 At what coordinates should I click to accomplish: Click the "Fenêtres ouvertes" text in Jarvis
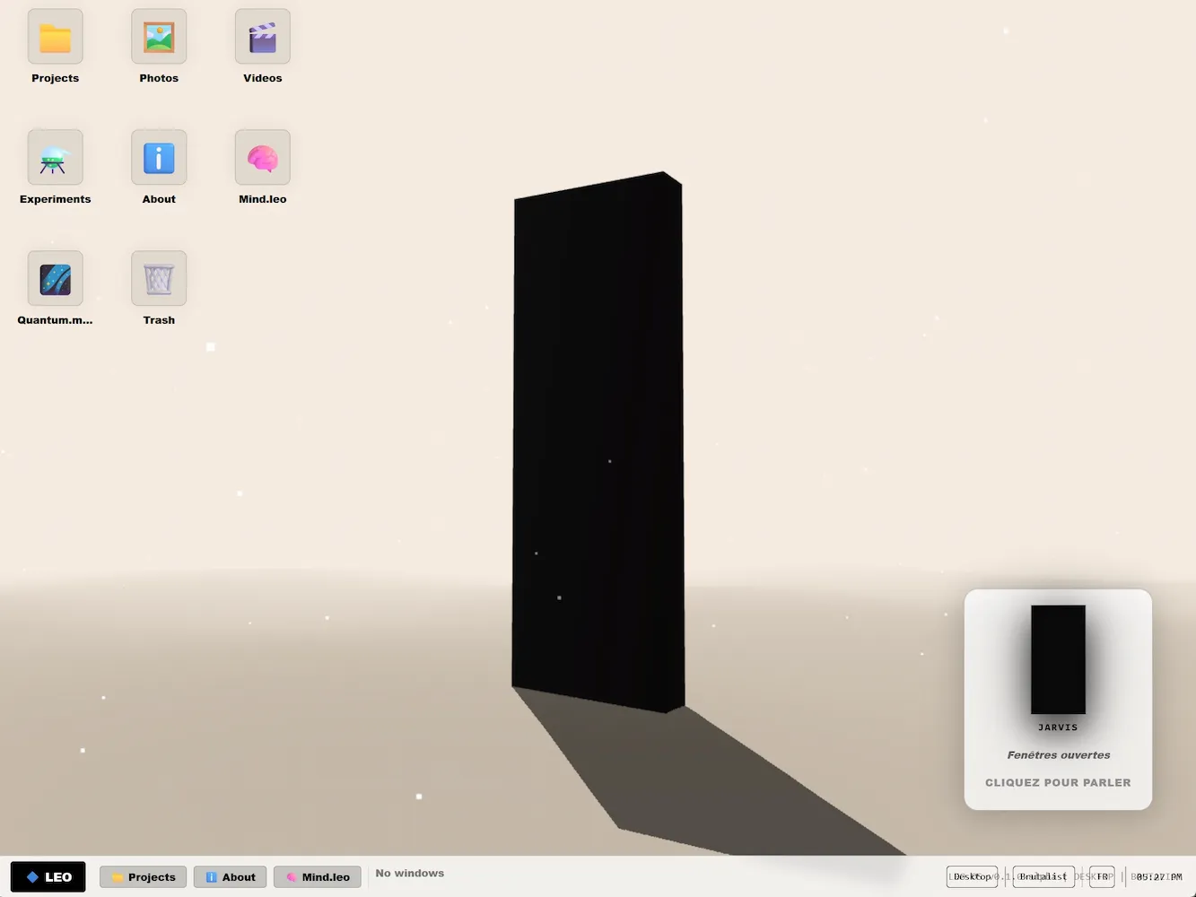pyautogui.click(x=1058, y=754)
